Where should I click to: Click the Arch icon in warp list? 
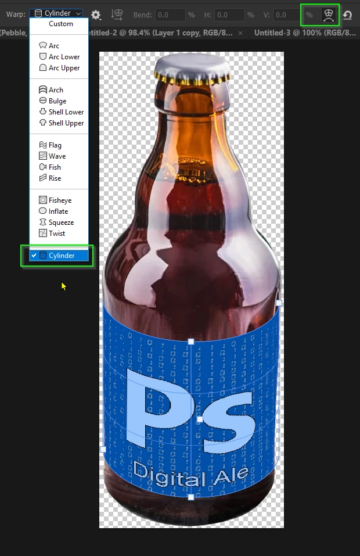(x=43, y=89)
